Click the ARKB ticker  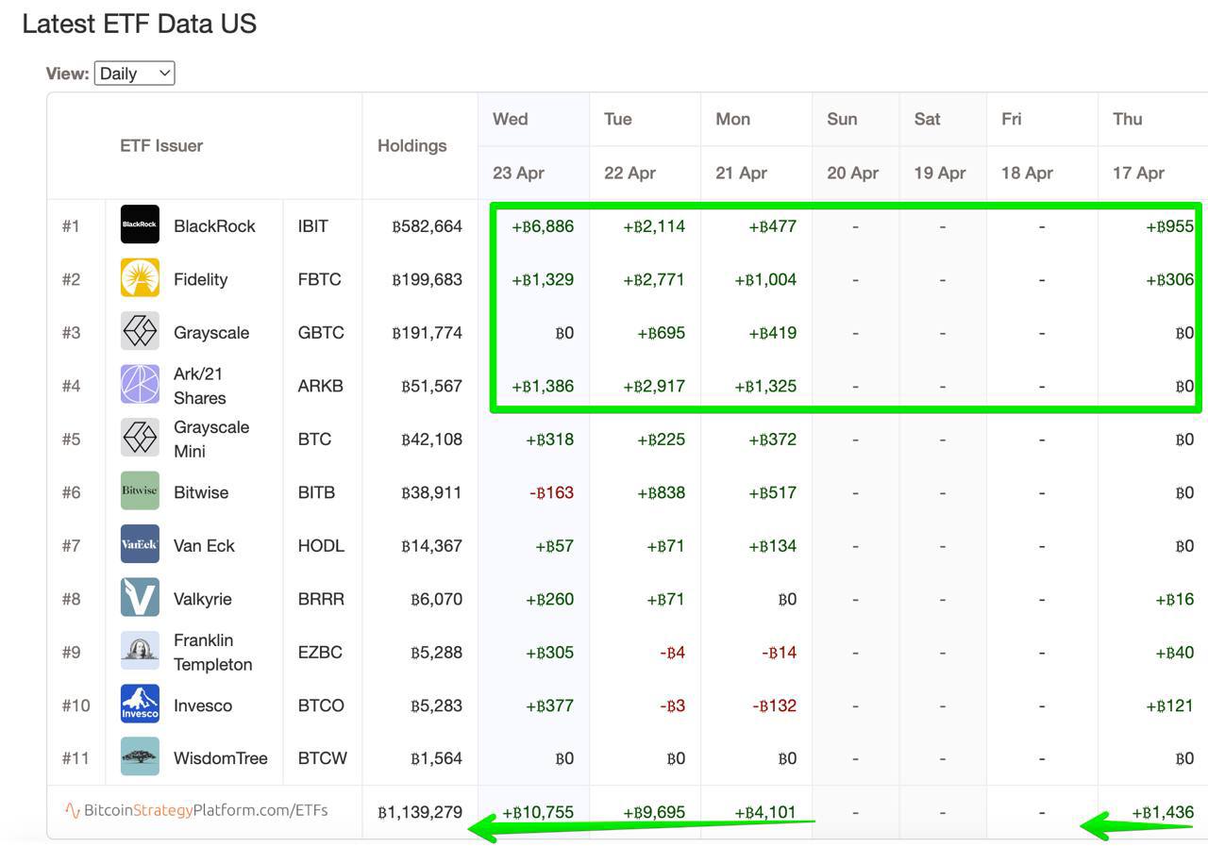[x=321, y=386]
